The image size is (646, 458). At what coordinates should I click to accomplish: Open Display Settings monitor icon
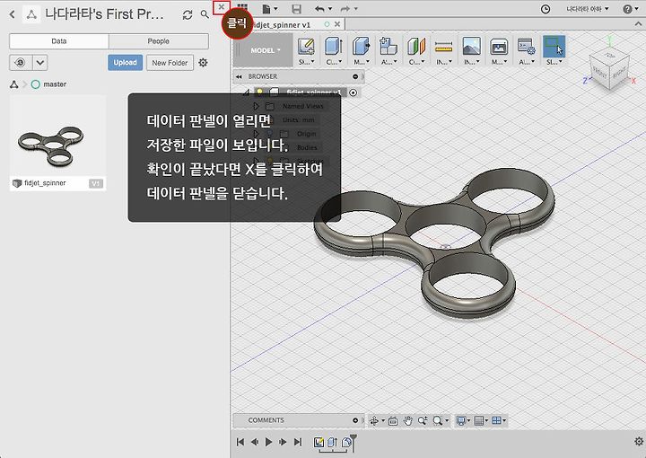pyautogui.click(x=461, y=420)
